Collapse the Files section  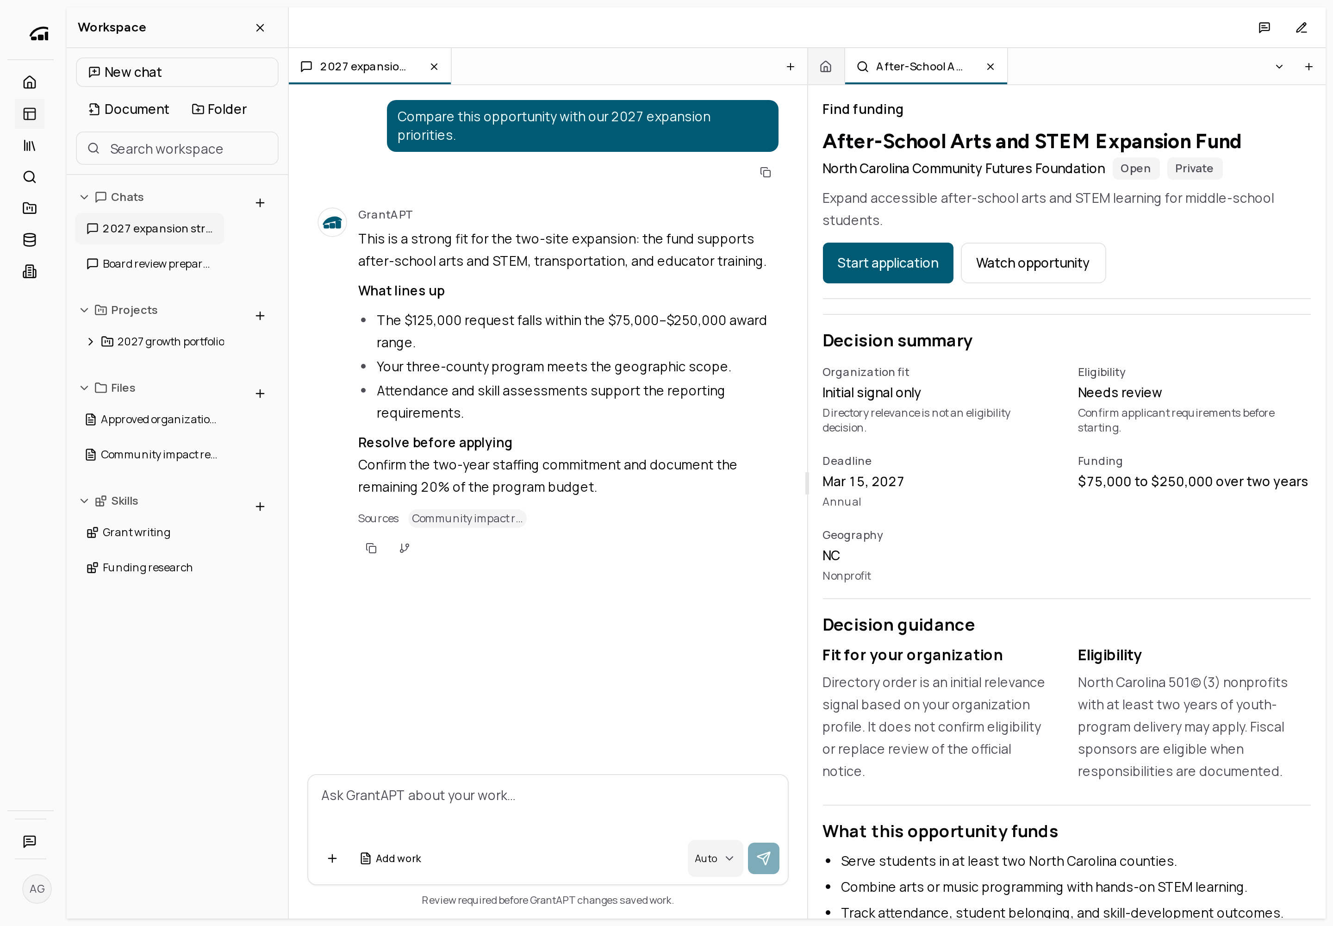pyautogui.click(x=84, y=388)
